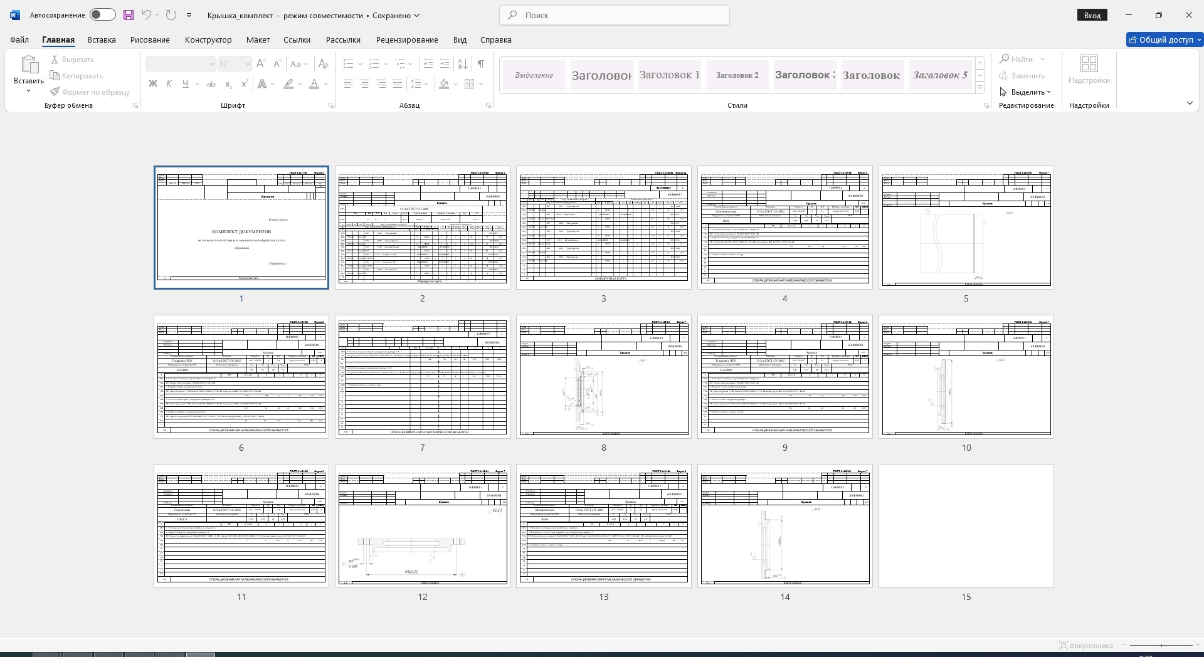
Task: Click the Undo arrow icon
Action: 147,15
